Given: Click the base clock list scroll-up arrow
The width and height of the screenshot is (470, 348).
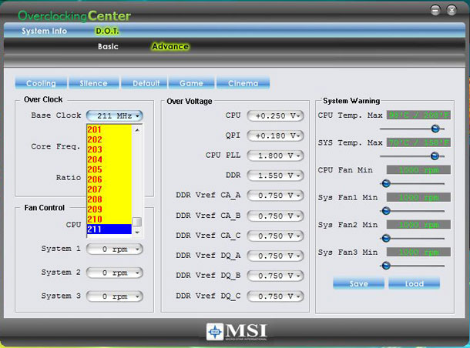Looking at the screenshot, I should pyautogui.click(x=137, y=130).
